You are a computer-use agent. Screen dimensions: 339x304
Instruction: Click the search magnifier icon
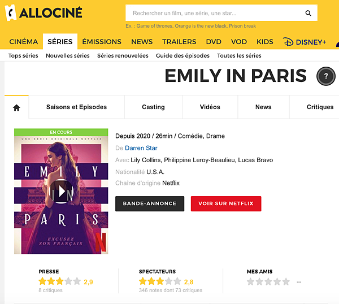pos(308,13)
